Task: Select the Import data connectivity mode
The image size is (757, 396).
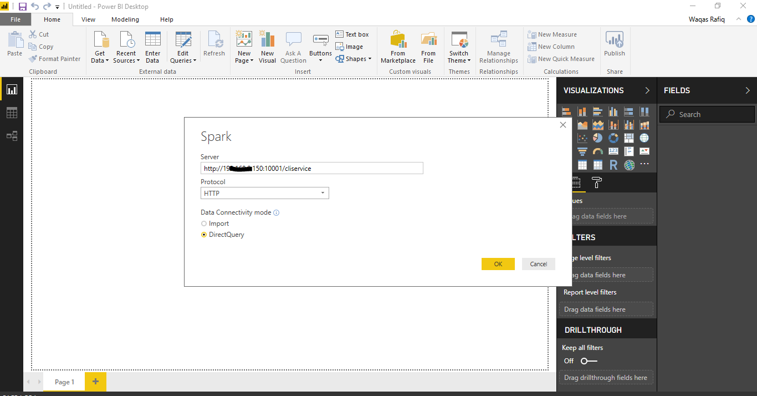Action: click(204, 223)
